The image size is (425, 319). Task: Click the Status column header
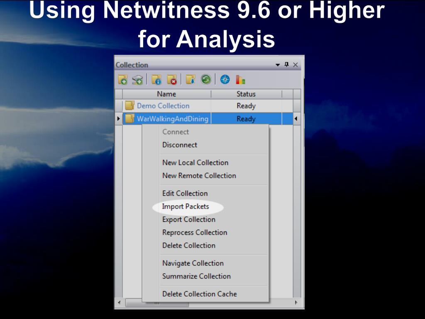[246, 94]
